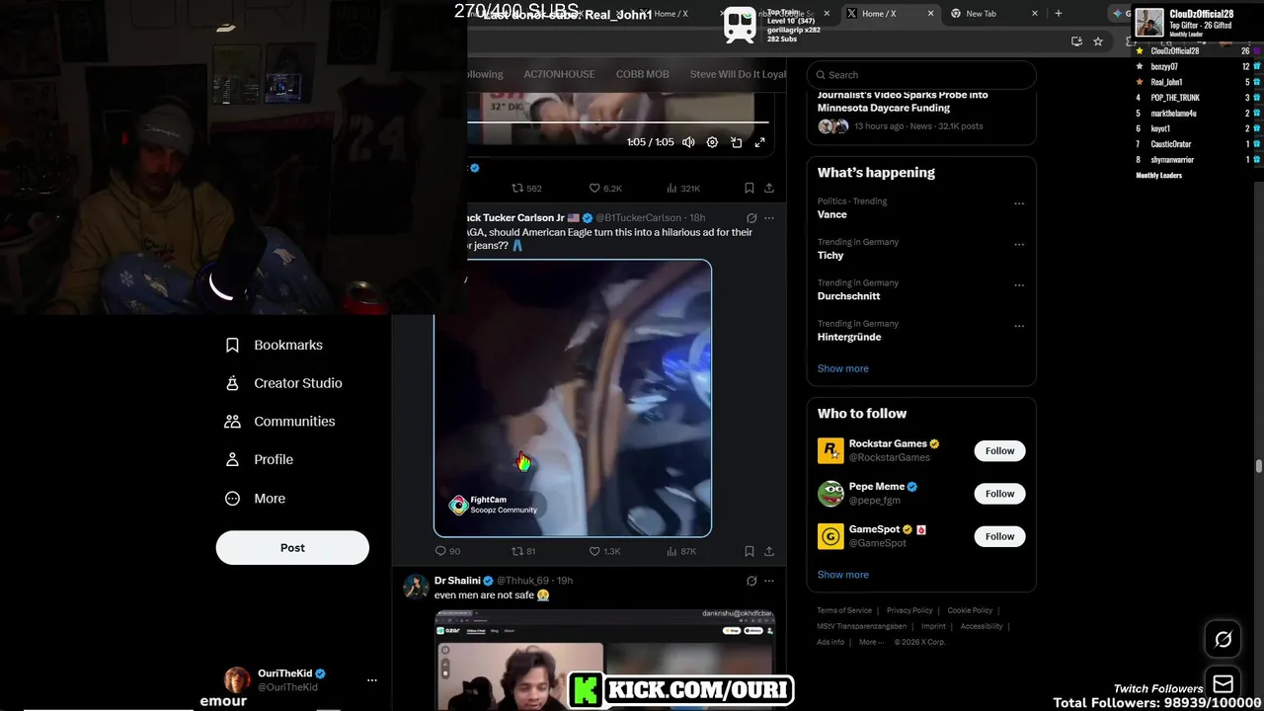The image size is (1264, 711).
Task: Open the Profile sidebar icon
Action: [x=232, y=459]
